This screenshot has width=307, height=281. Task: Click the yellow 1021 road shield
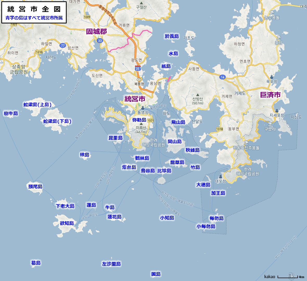point(150,121)
